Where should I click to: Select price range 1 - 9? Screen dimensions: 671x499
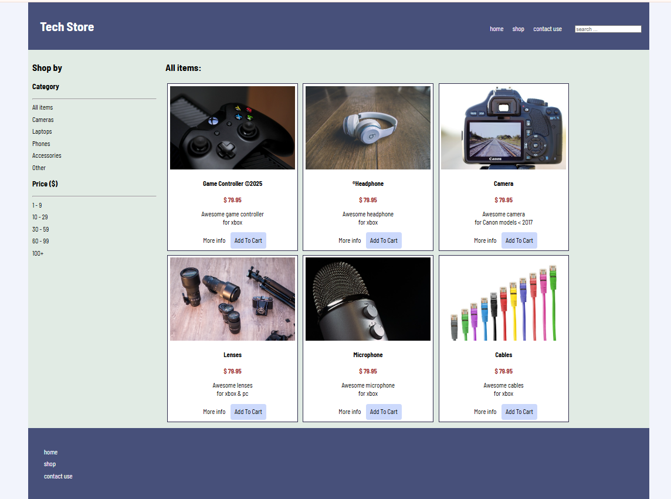pos(37,205)
